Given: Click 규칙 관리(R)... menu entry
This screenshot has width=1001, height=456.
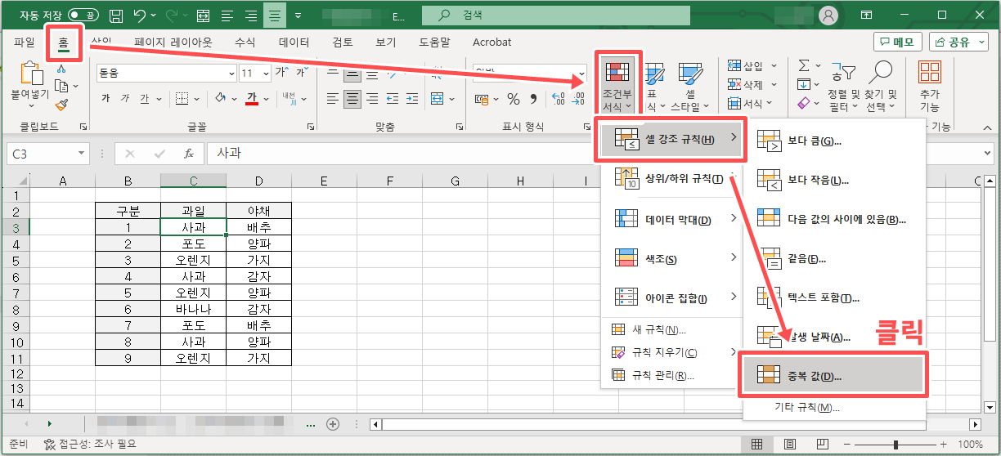Looking at the screenshot, I should click(x=672, y=376).
